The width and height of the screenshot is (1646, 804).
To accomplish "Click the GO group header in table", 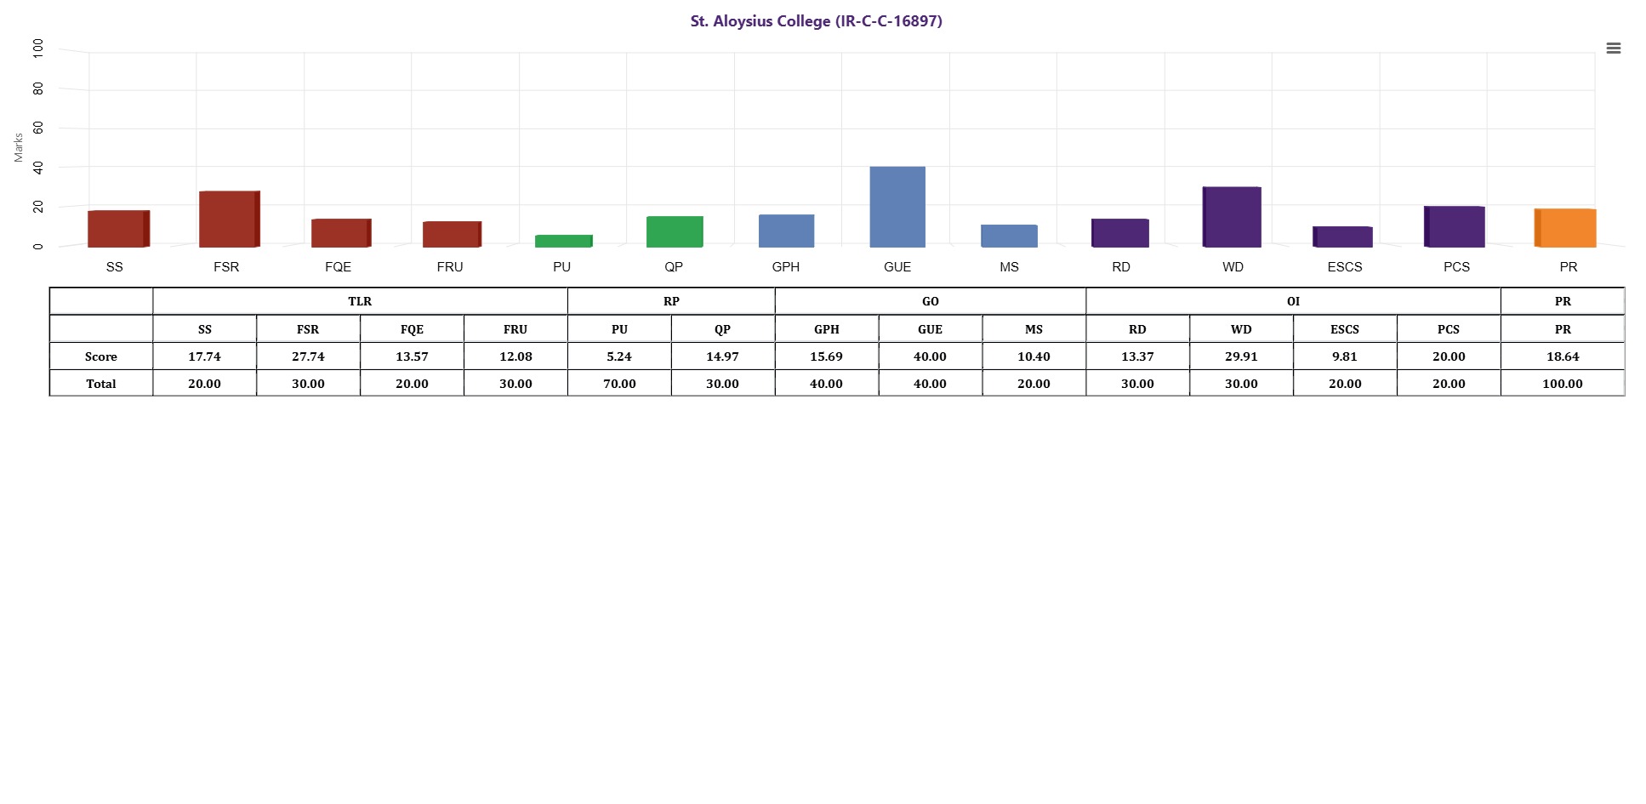I will click(931, 301).
